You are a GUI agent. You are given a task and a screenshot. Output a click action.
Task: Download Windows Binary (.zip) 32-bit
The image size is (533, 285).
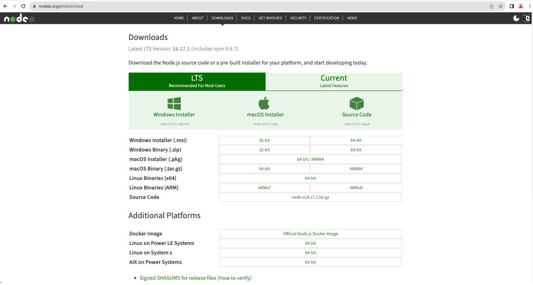point(264,150)
